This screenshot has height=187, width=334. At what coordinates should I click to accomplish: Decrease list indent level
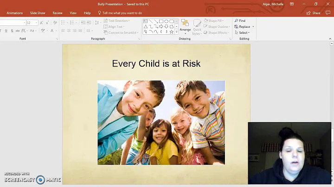[83, 23]
